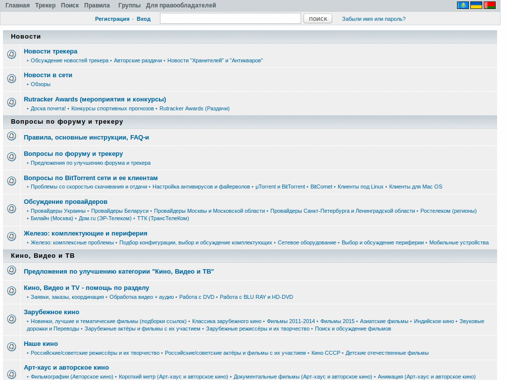The width and height of the screenshot is (507, 380).
Task: Open Арт-хаус и авторское кино forum
Action: click(66, 368)
